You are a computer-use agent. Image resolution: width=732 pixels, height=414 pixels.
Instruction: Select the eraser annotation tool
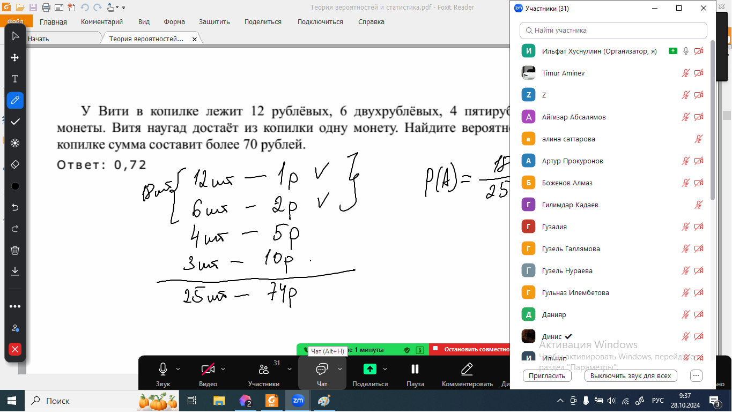[15, 164]
